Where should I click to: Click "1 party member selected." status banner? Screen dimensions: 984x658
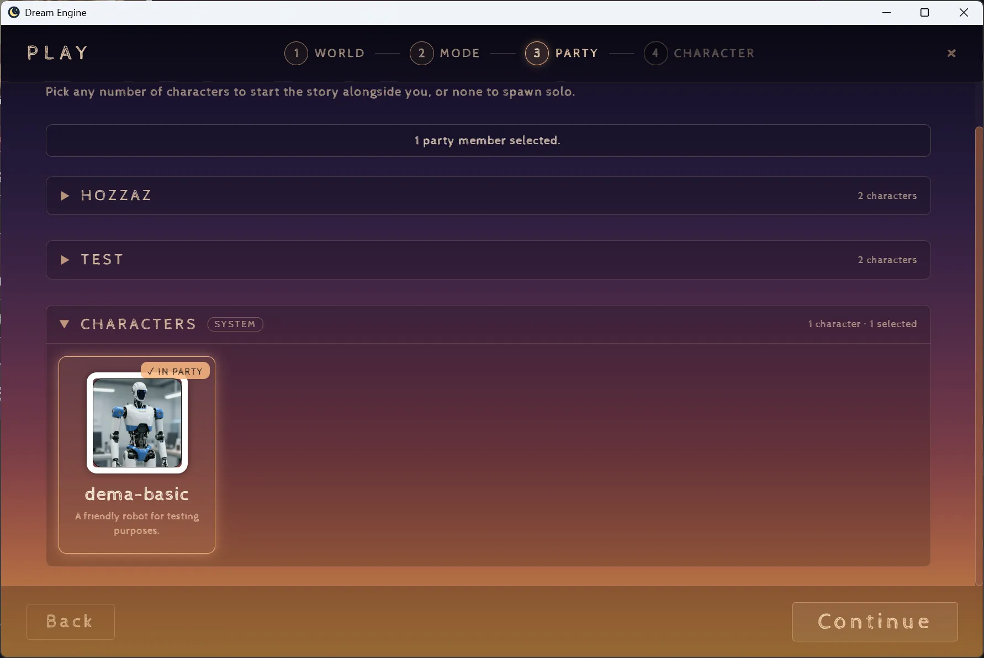point(488,140)
